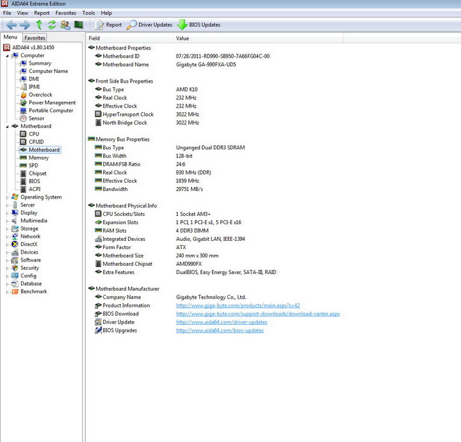Open the giga-byte.com BIOS download link
The width and height of the screenshot is (461, 442).
(258, 314)
